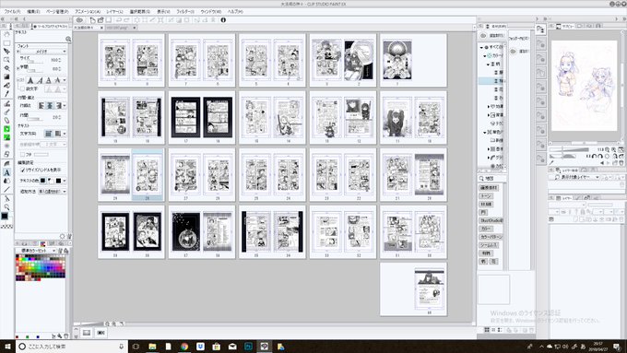Select the rectangle selection tool

(6, 43)
